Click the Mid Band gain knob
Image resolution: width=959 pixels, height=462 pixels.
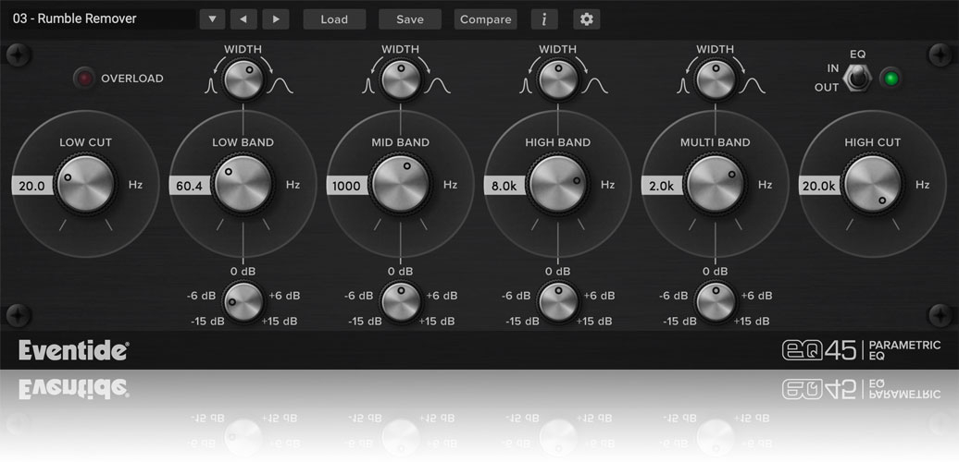click(400, 302)
